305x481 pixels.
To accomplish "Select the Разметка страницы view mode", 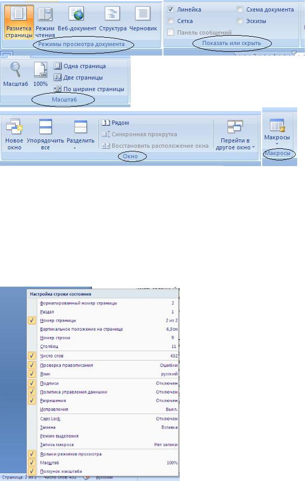I will pyautogui.click(x=19, y=21).
